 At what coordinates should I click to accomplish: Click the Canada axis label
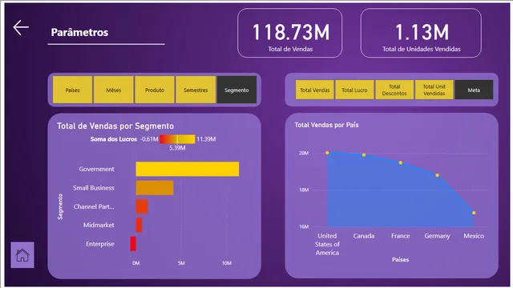point(364,236)
